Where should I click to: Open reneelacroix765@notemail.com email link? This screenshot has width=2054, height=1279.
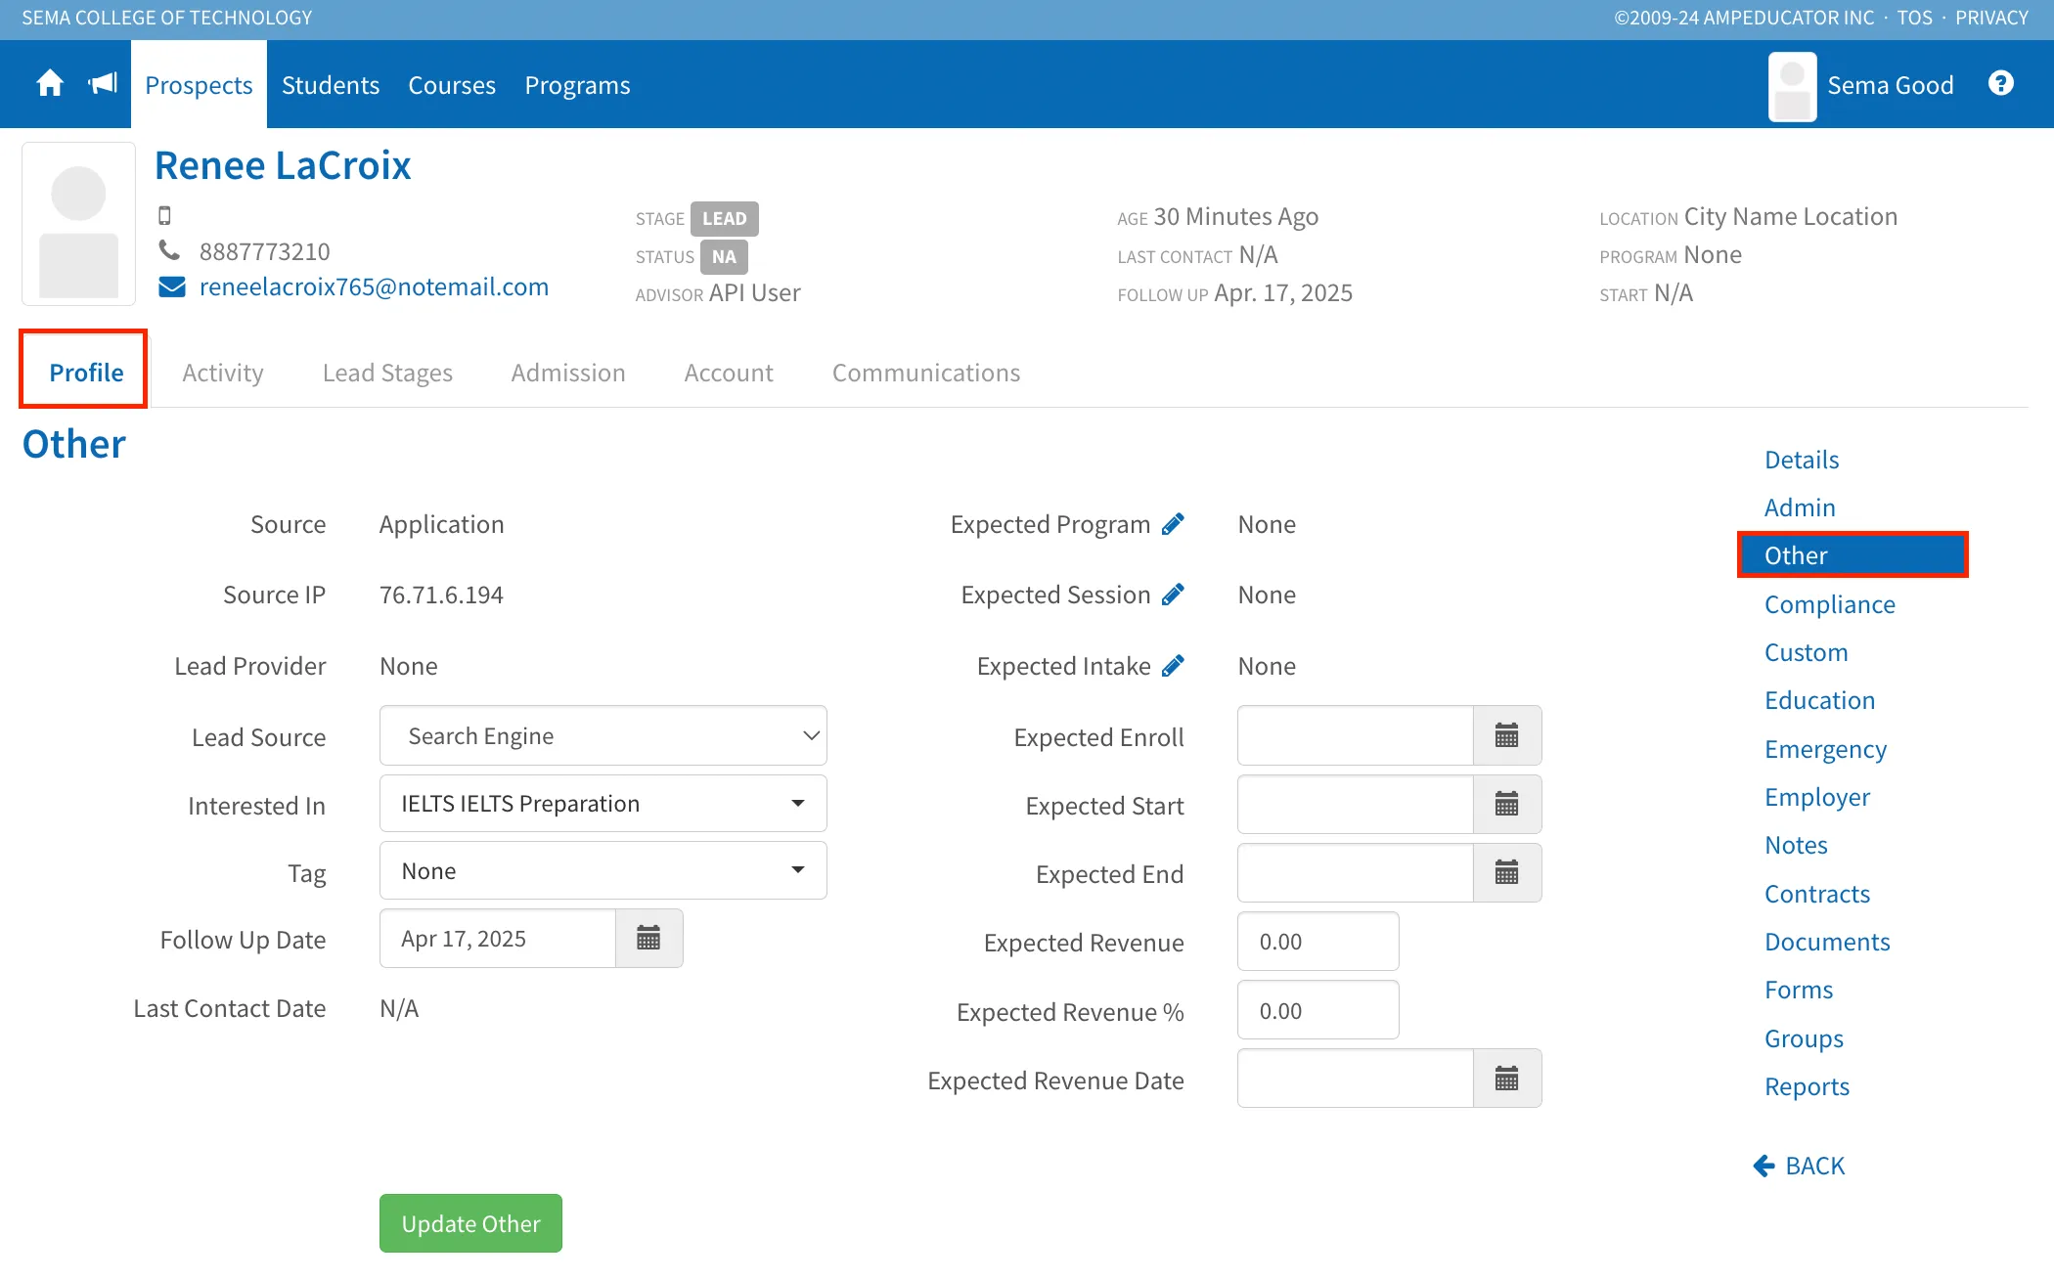coord(374,287)
